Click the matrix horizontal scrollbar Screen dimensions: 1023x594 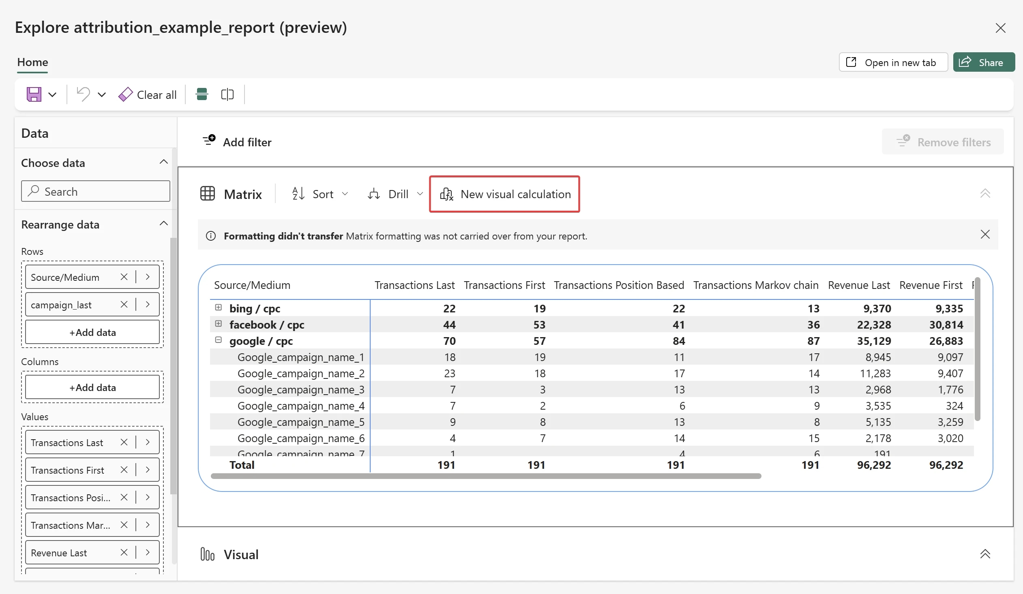[x=486, y=476]
